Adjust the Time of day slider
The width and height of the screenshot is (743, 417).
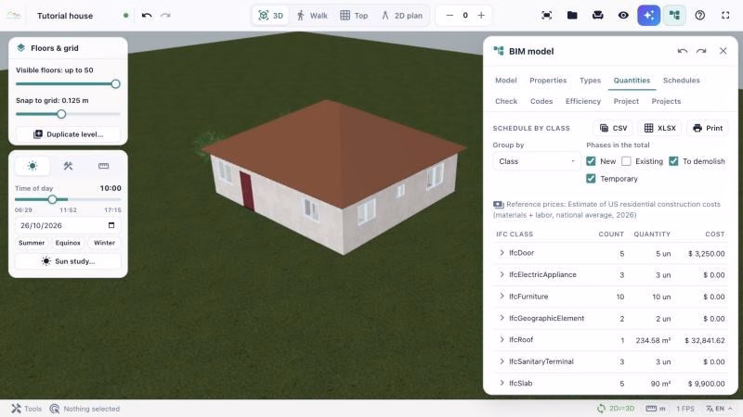coord(68,199)
